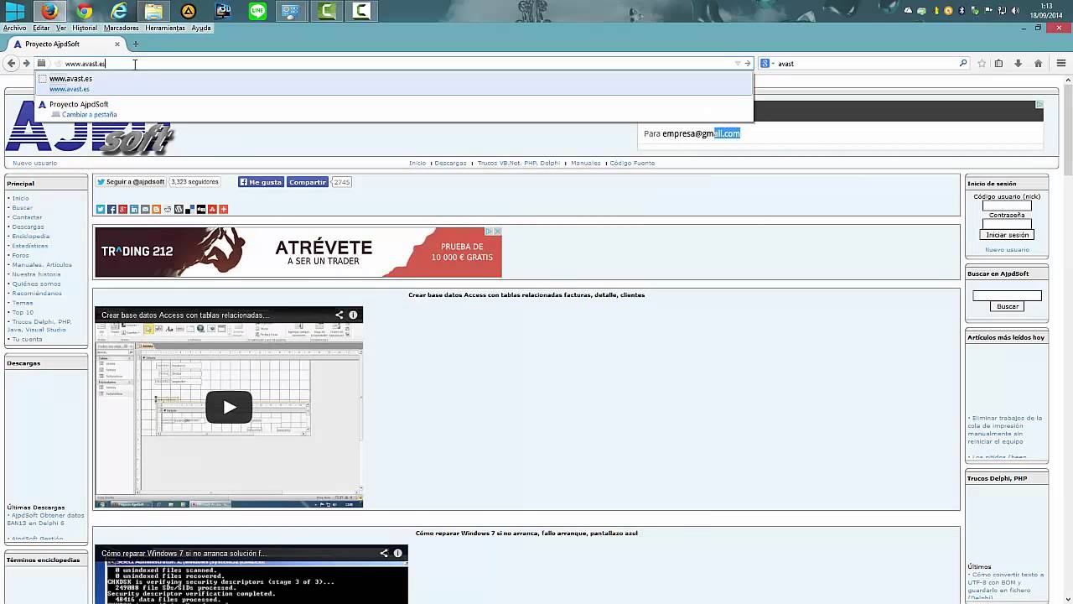Select the www.avast.es autocomplete suggestion
This screenshot has width=1073, height=604.
tap(394, 83)
